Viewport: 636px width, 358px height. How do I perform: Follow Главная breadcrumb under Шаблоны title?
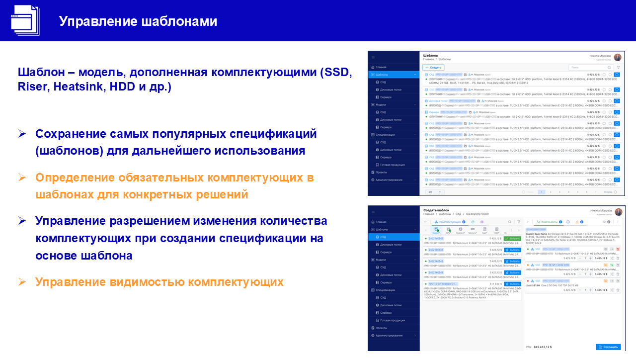coord(428,59)
